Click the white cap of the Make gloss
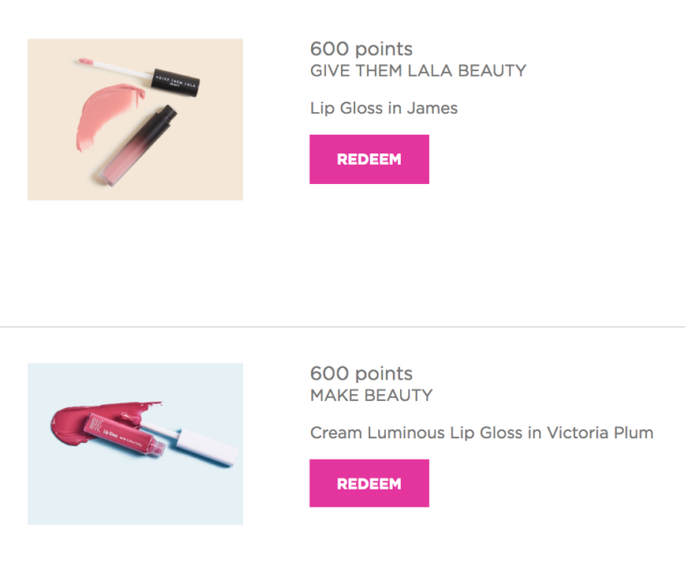The width and height of the screenshot is (685, 570). (x=208, y=447)
